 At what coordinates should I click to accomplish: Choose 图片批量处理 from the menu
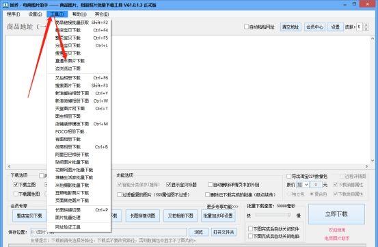79,218
